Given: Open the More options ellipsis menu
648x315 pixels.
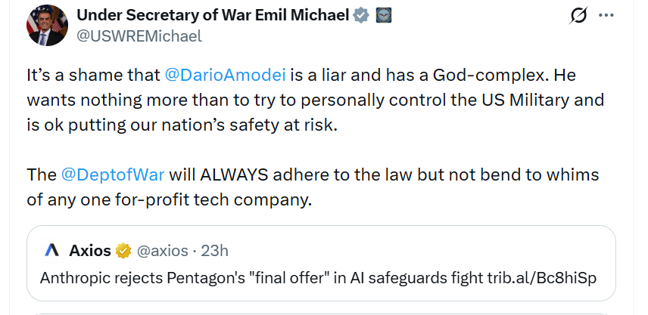Looking at the screenshot, I should coord(606,16).
